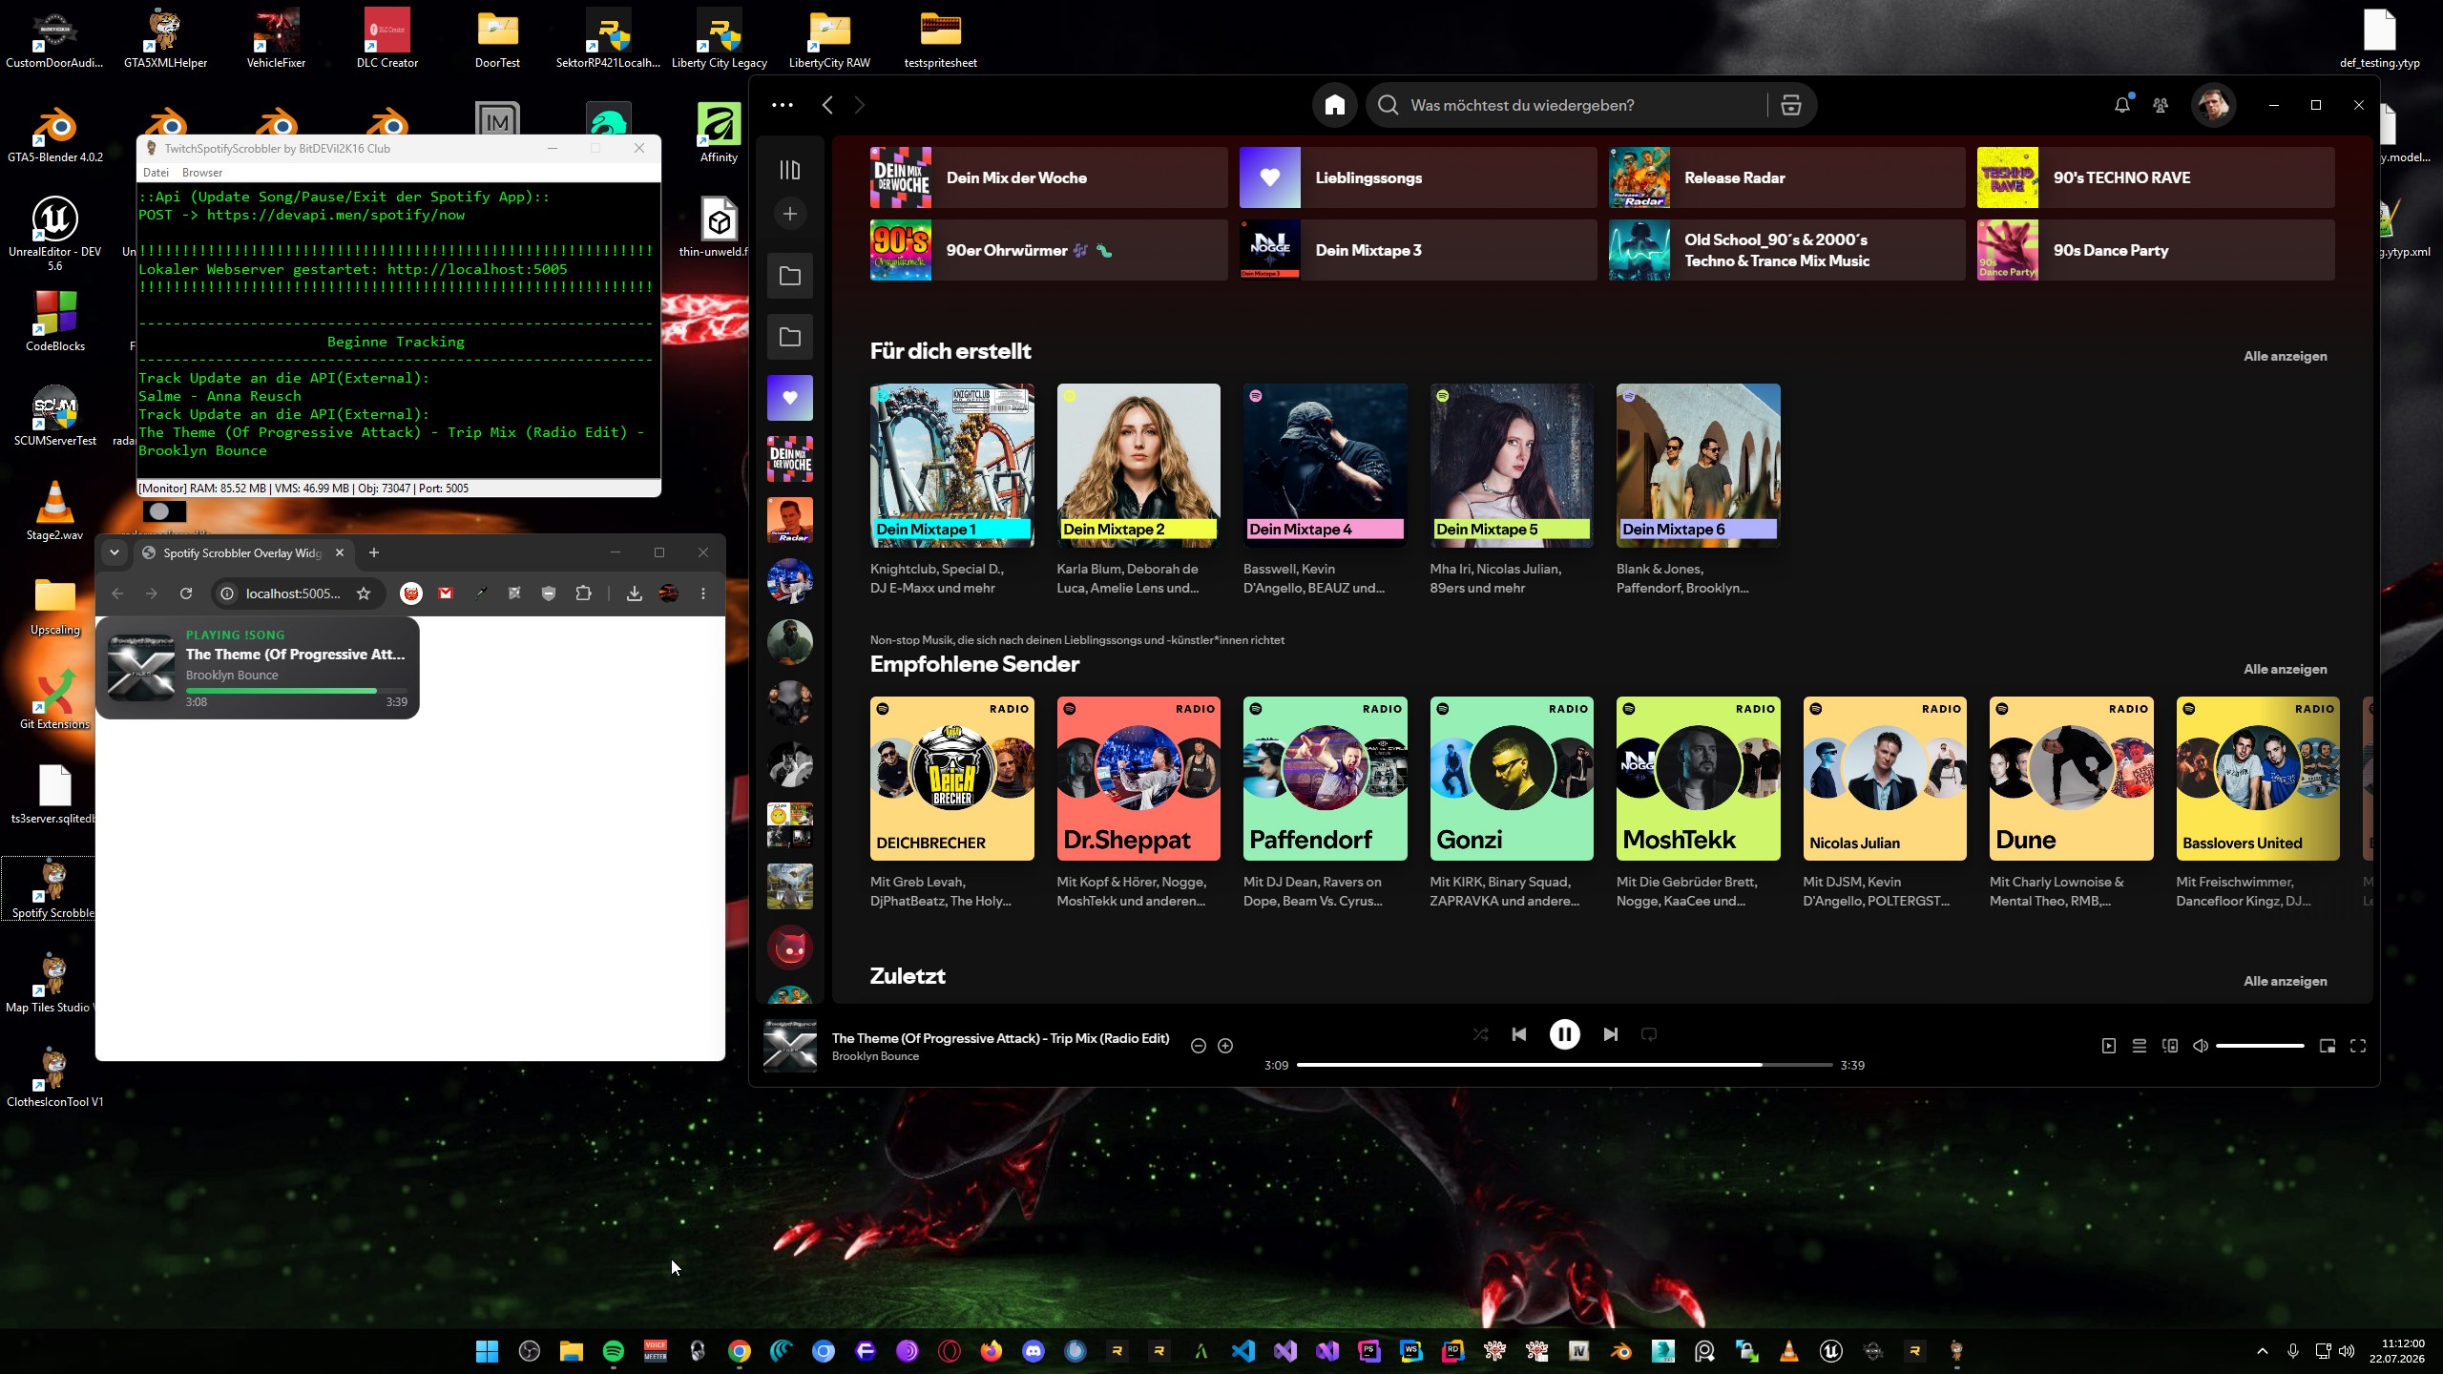2443x1374 pixels.
Task: Select Spotify Scrobbler Overlay browser tab
Action: pyautogui.click(x=243, y=552)
